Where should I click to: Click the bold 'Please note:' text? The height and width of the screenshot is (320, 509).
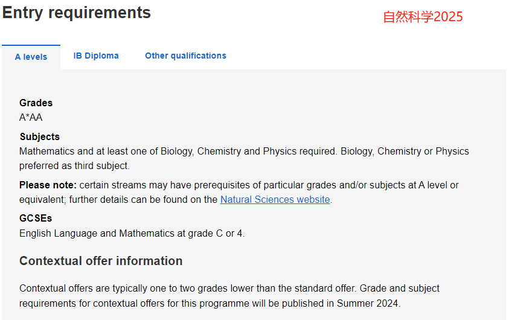(x=48, y=185)
